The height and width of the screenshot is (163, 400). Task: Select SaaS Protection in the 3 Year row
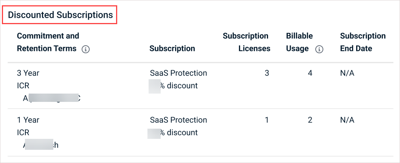[x=178, y=73]
